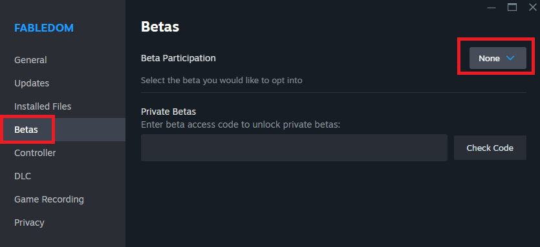The width and height of the screenshot is (540, 247).
Task: Go to the Controller settings section
Action: tap(35, 153)
